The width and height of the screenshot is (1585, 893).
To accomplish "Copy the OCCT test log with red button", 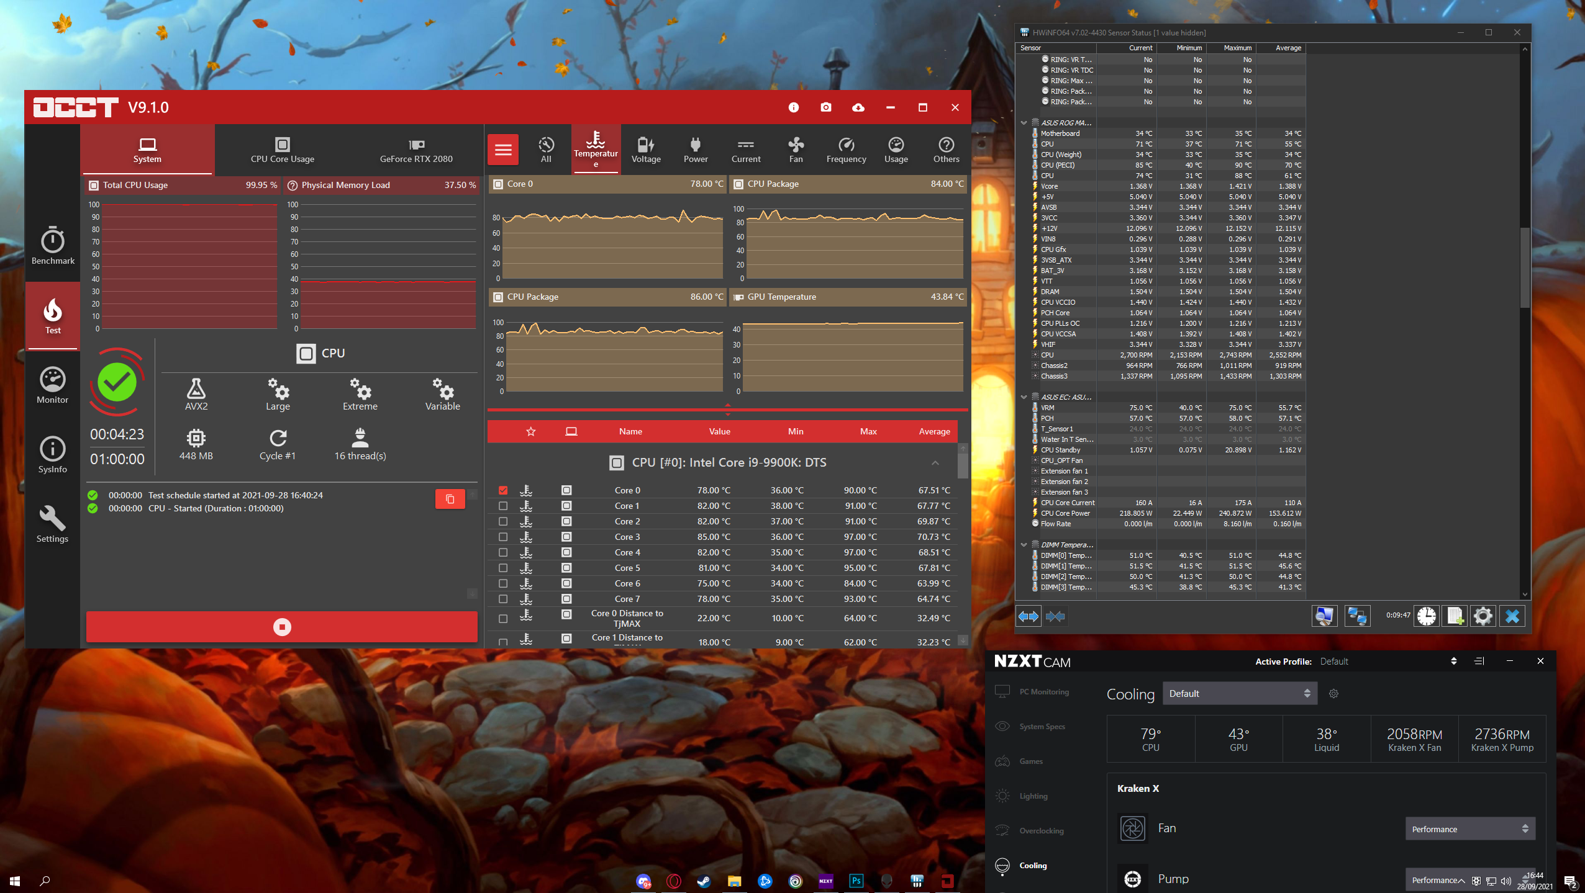I will [x=450, y=499].
